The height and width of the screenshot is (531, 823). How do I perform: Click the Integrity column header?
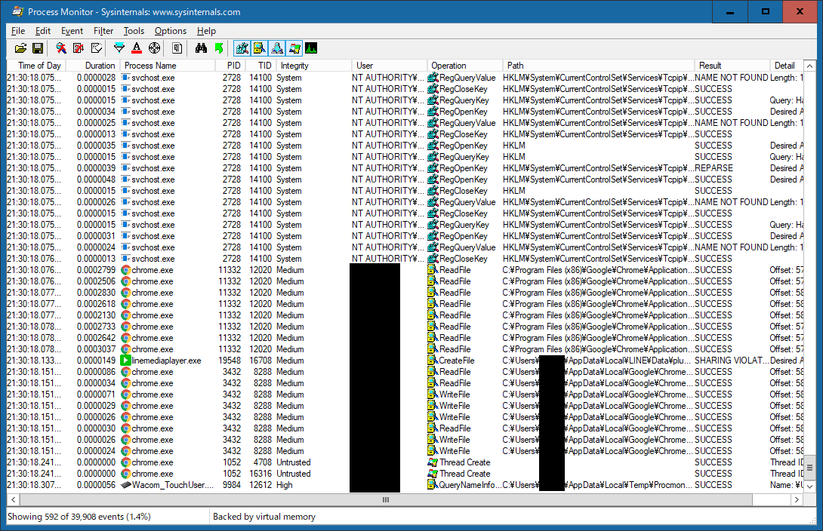click(x=314, y=66)
